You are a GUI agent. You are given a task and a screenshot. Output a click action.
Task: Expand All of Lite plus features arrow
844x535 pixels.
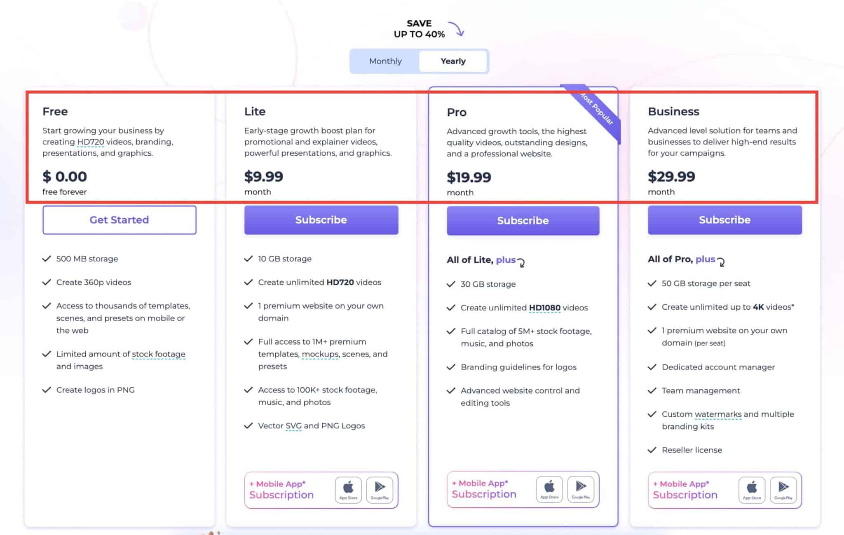[522, 262]
